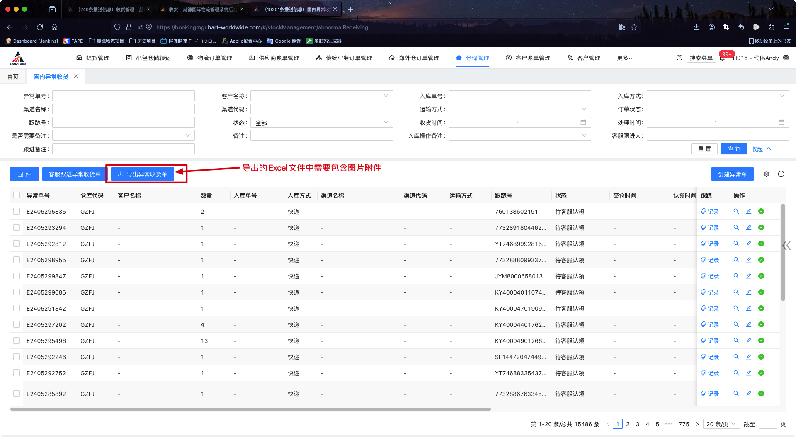Click the edit pencil icon for E2405293294
Viewport: 796px width, 437px height.
pos(749,228)
